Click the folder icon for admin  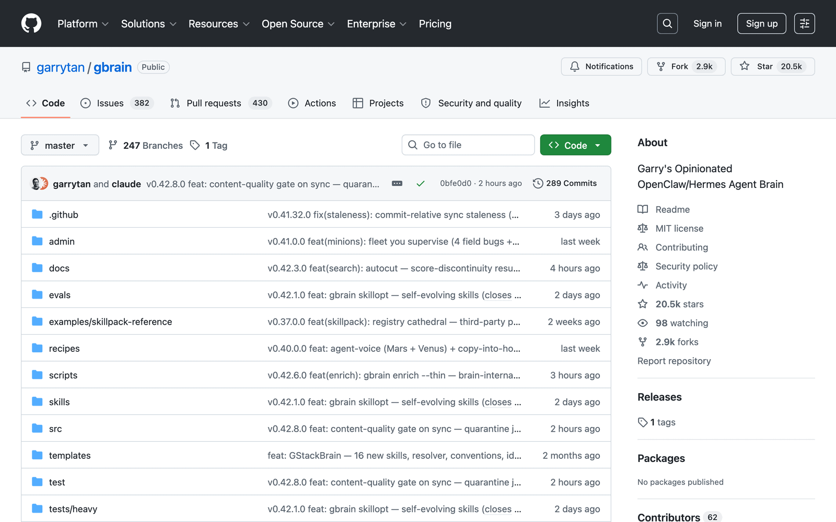coord(37,241)
